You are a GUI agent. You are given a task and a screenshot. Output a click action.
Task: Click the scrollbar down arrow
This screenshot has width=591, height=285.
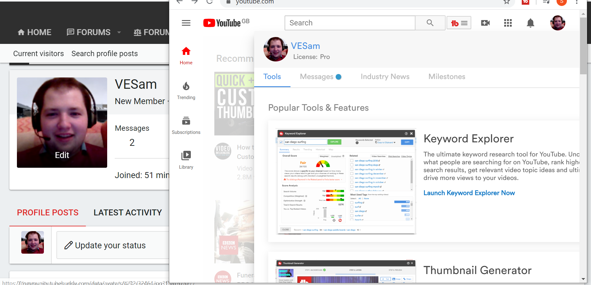point(583,279)
